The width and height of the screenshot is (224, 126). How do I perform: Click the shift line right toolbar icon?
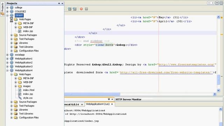tap(75, 9)
